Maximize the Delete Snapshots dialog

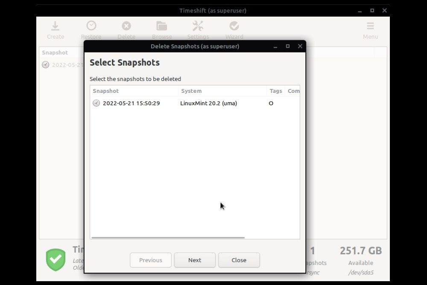point(287,46)
